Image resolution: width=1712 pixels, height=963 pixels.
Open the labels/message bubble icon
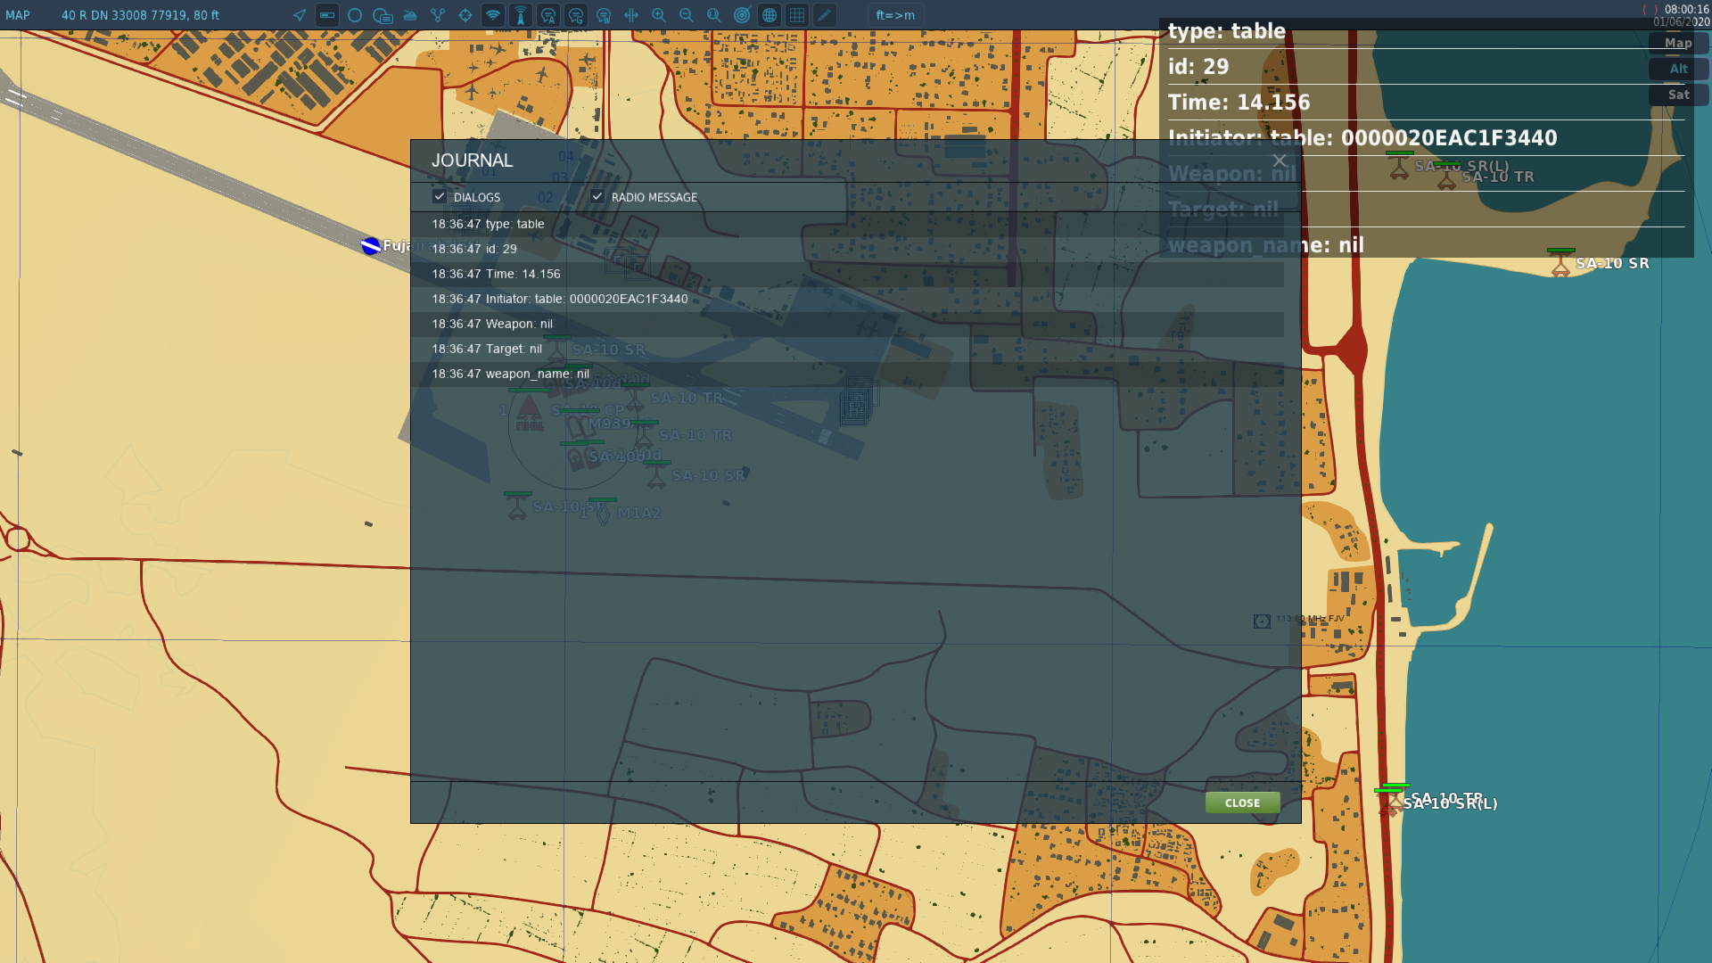pyautogui.click(x=383, y=15)
